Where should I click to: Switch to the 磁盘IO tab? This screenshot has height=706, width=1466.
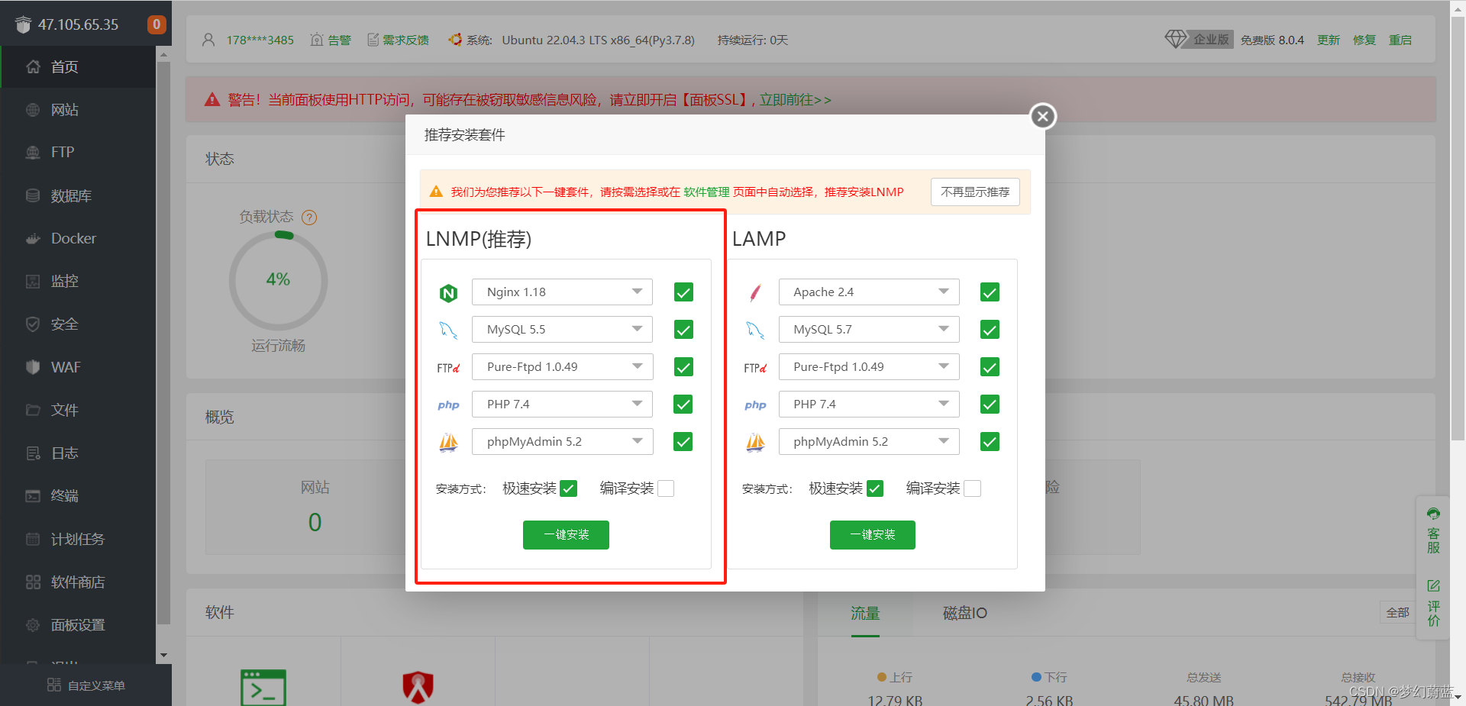965,614
